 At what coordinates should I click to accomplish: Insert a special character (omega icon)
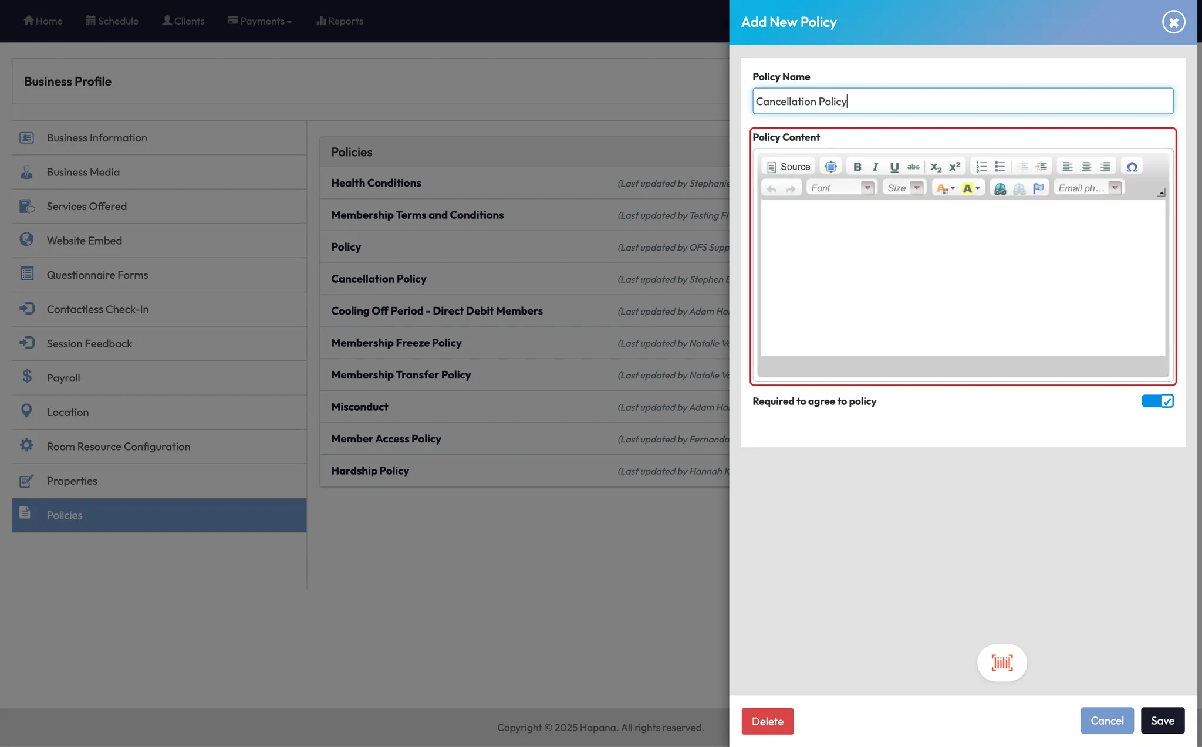[x=1132, y=167]
